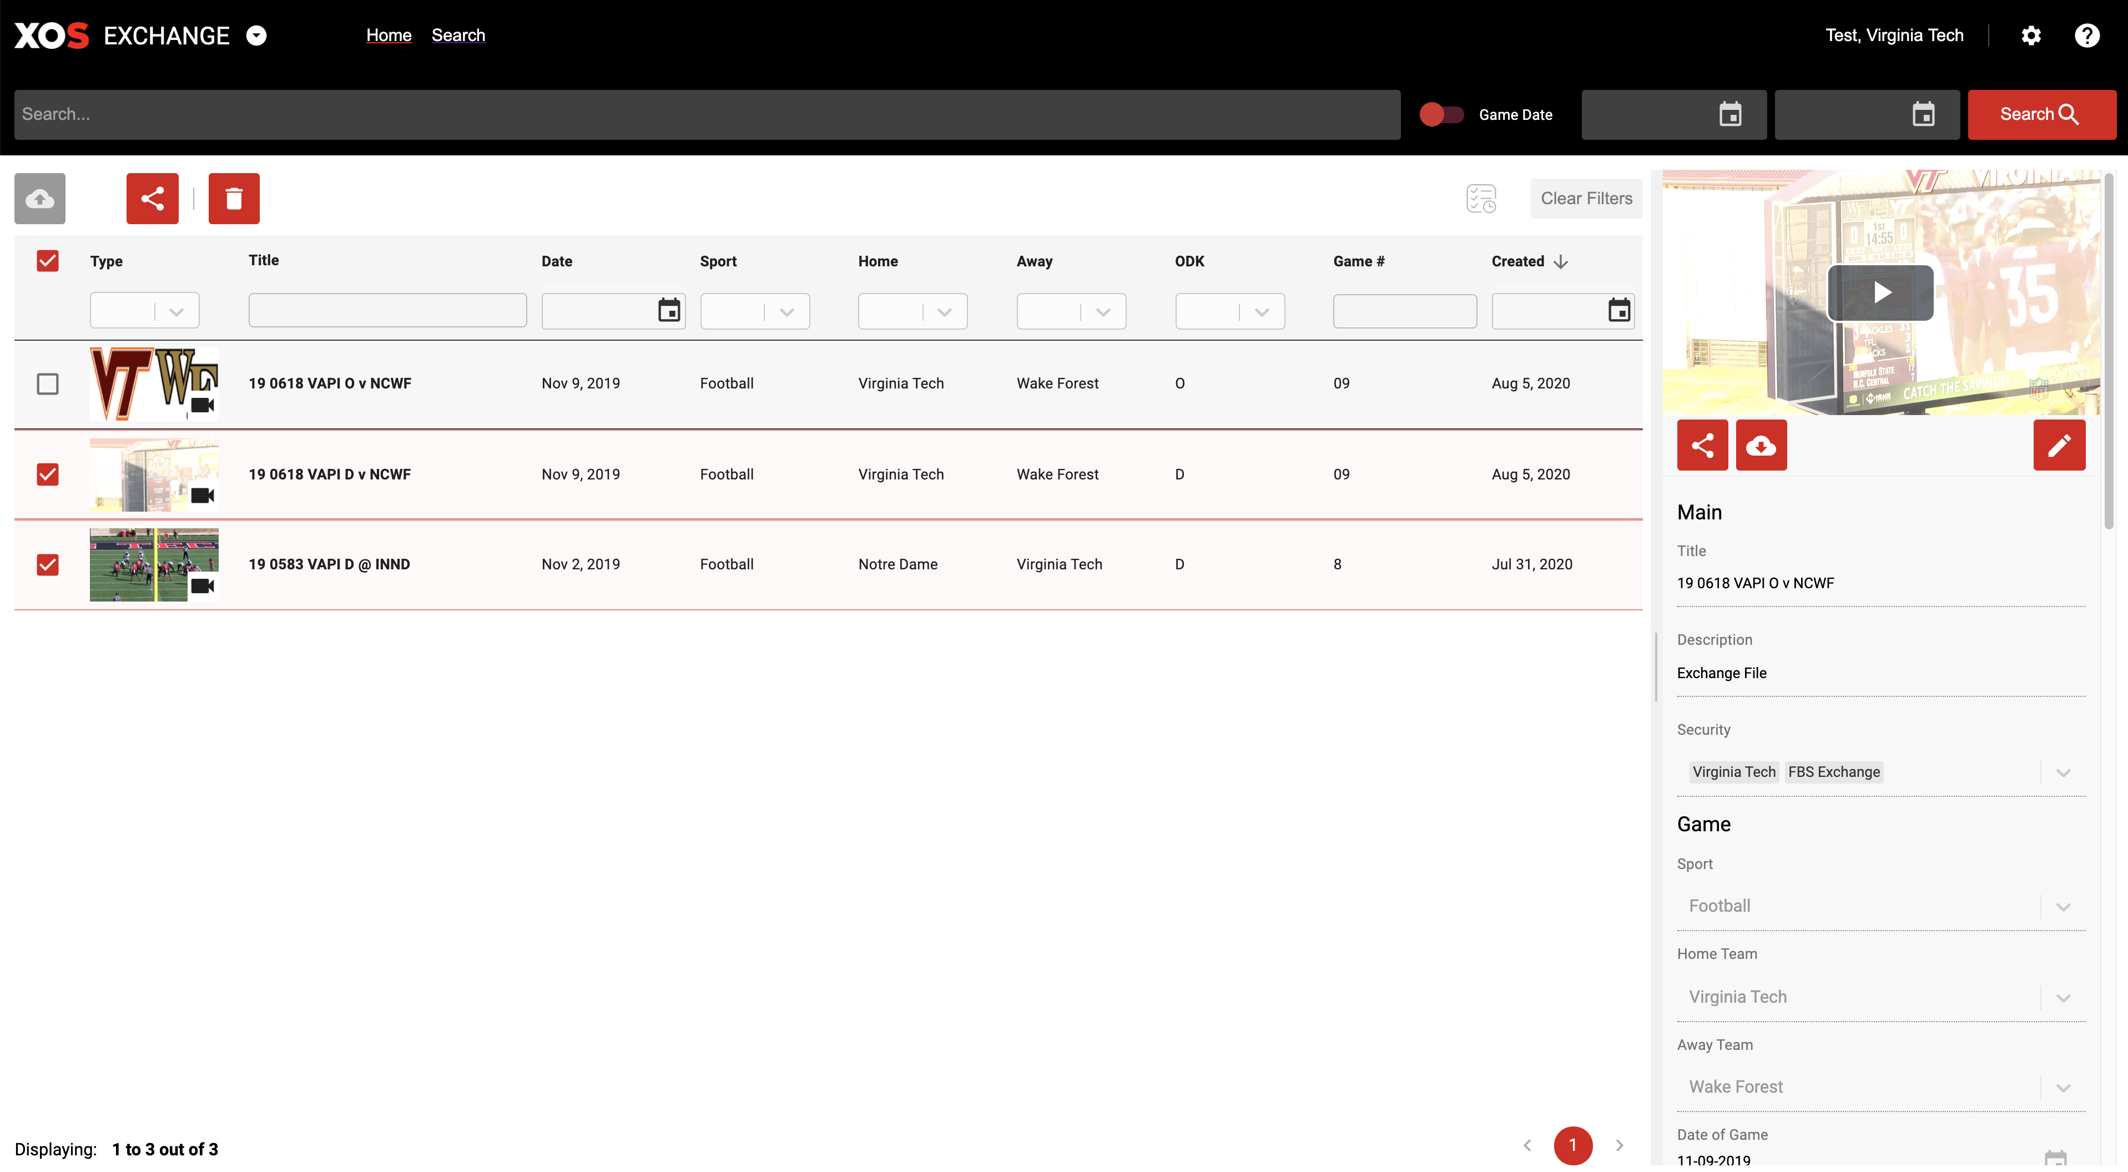This screenshot has width=2128, height=1172.
Task: Click the upload/download icon in toolbar
Action: click(39, 198)
